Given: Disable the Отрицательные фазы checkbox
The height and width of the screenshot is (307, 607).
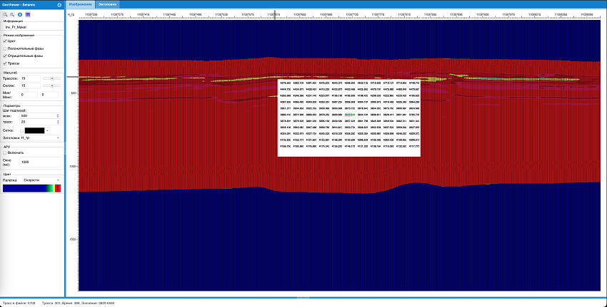Looking at the screenshot, I should coord(6,56).
